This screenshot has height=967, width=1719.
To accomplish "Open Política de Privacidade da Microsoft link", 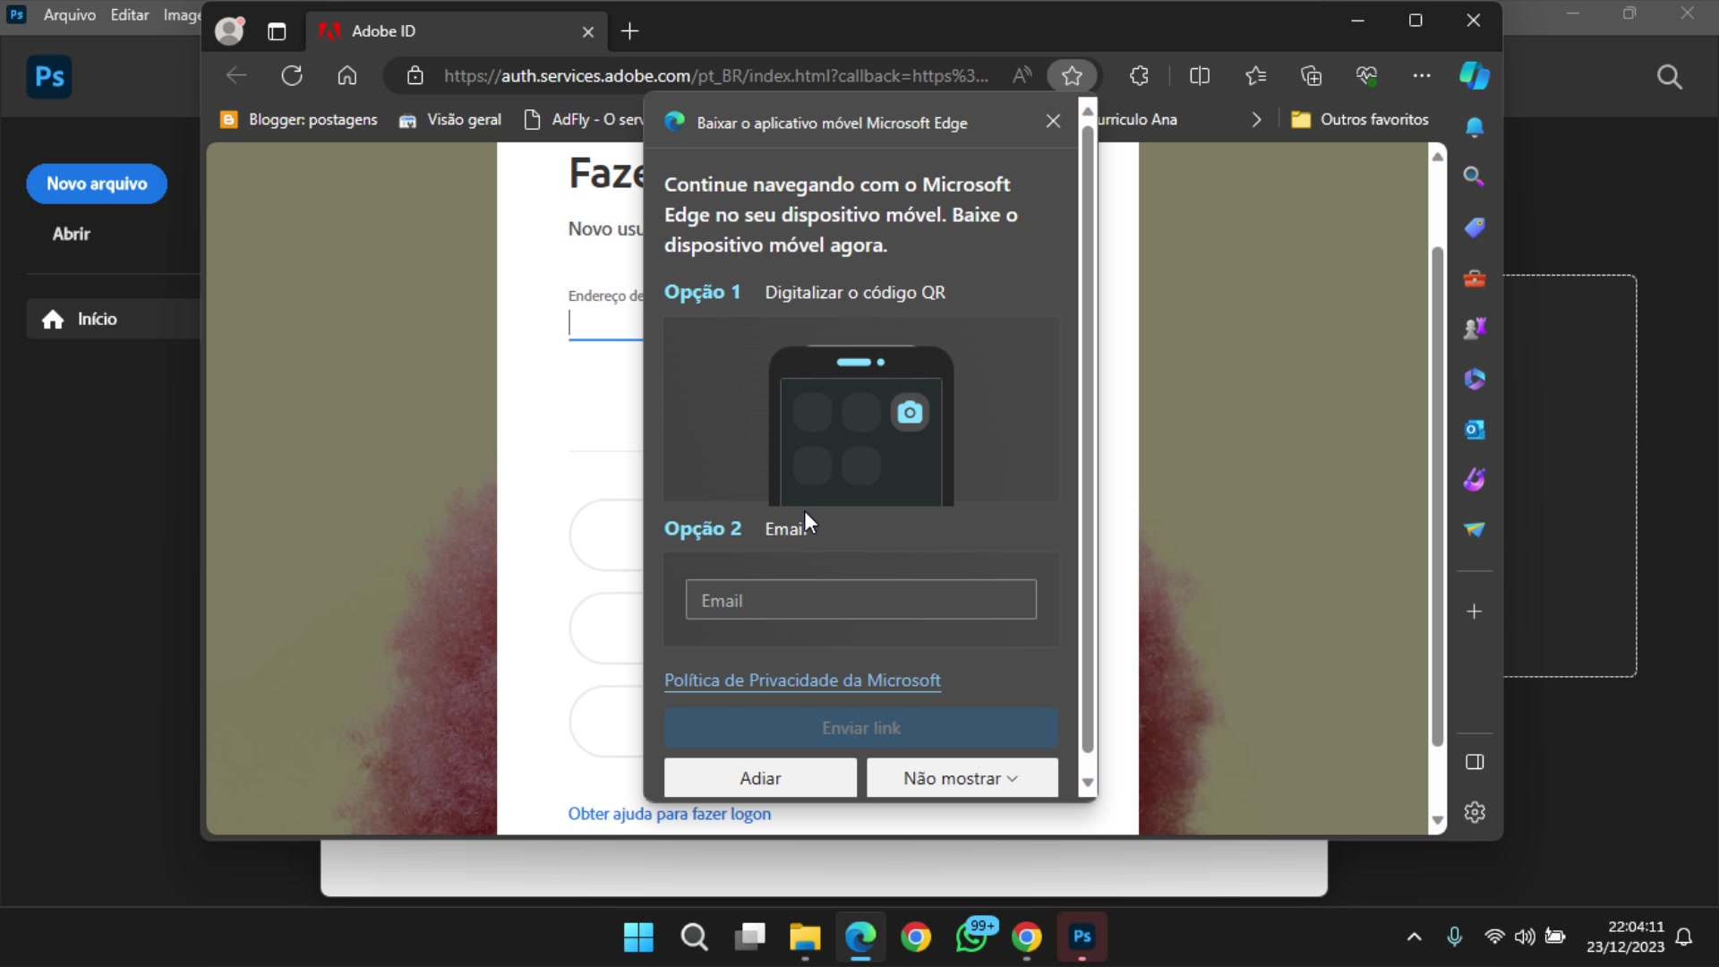I will pyautogui.click(x=802, y=680).
